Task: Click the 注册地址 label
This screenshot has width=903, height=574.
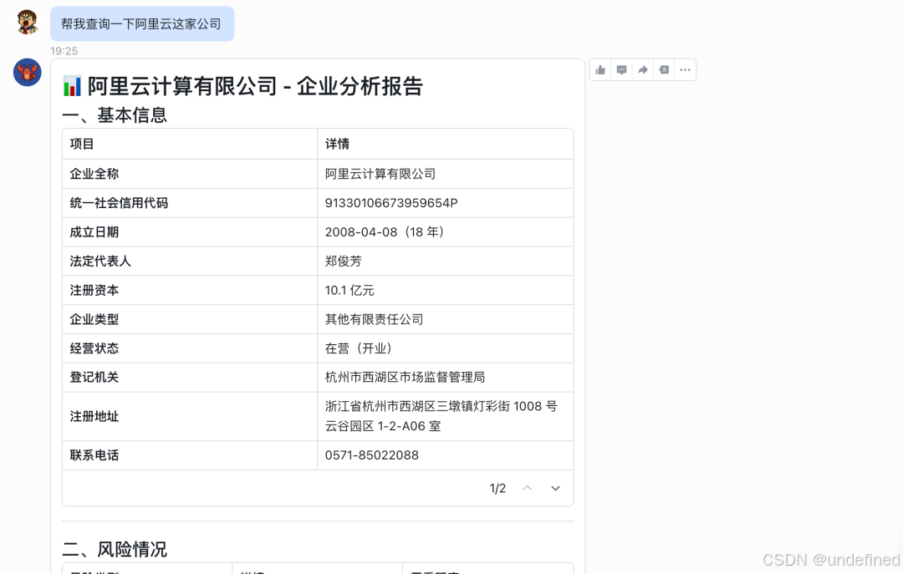Action: click(x=94, y=416)
